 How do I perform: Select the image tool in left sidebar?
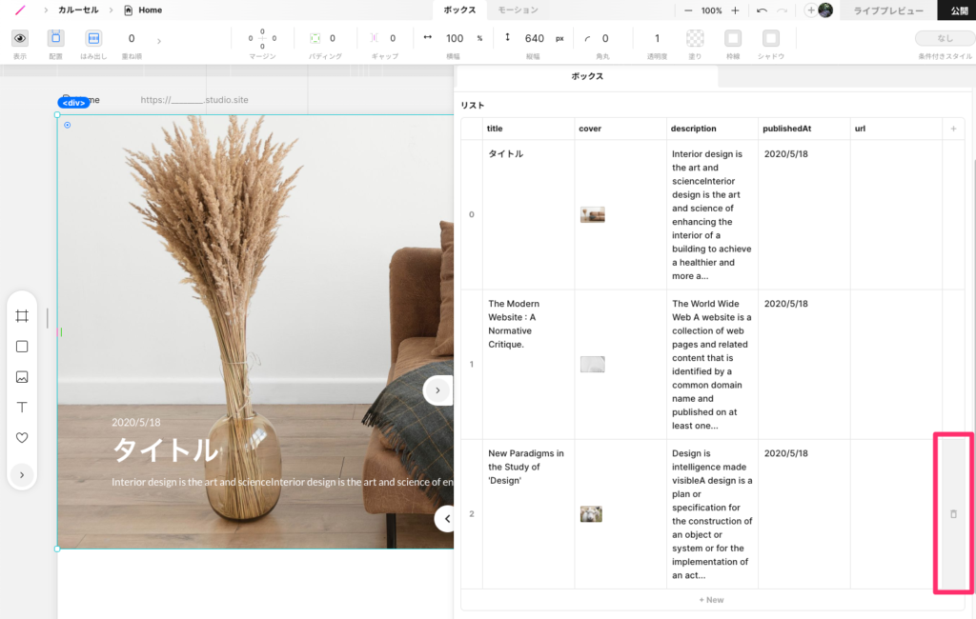[x=22, y=377]
